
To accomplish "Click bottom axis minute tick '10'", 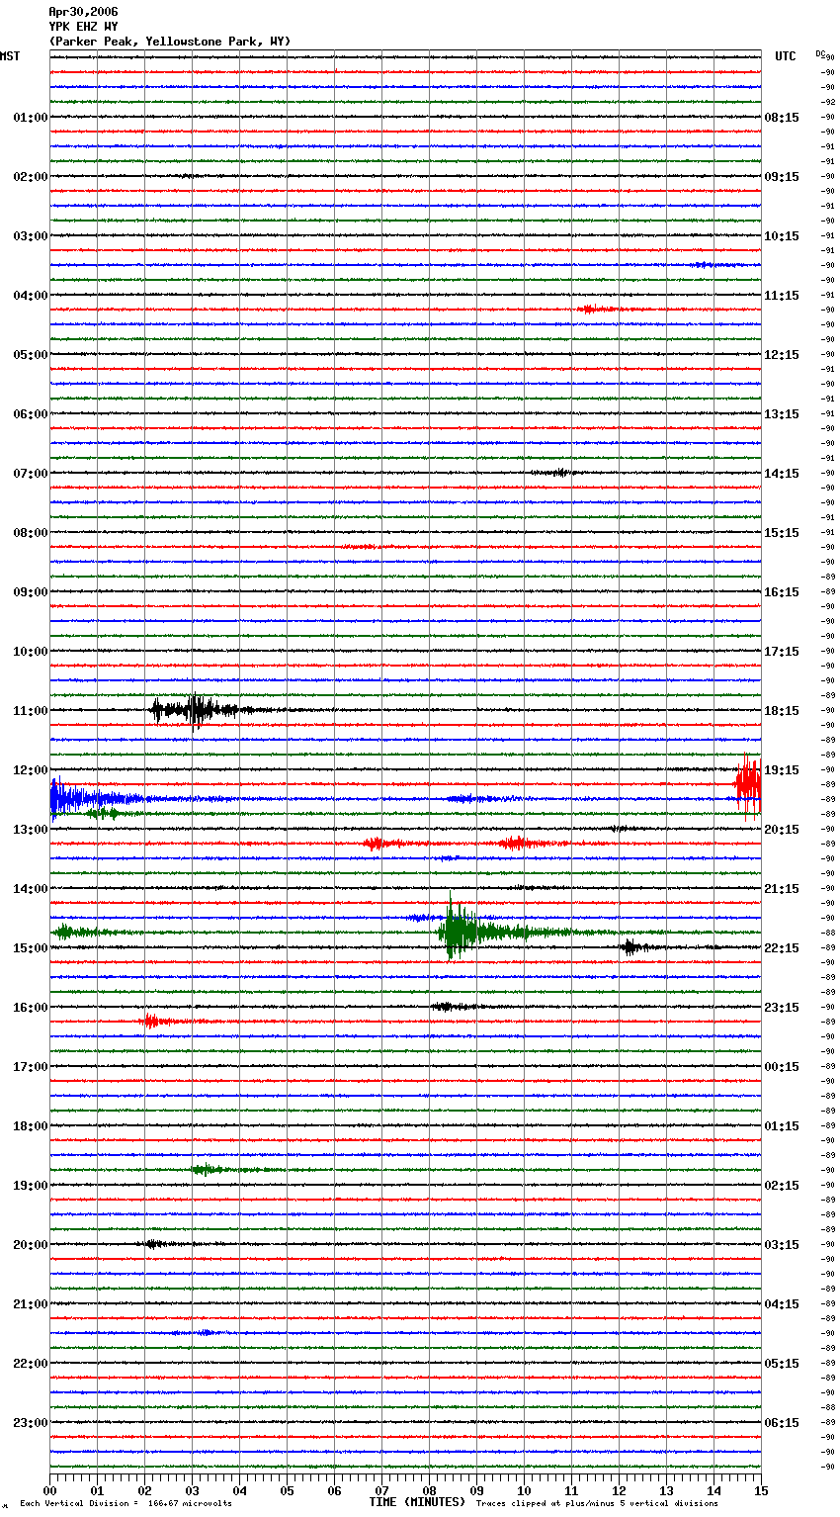I will point(524,1490).
